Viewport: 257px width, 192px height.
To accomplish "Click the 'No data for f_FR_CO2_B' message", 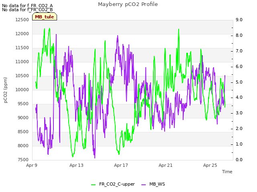I will (x=27, y=10).
